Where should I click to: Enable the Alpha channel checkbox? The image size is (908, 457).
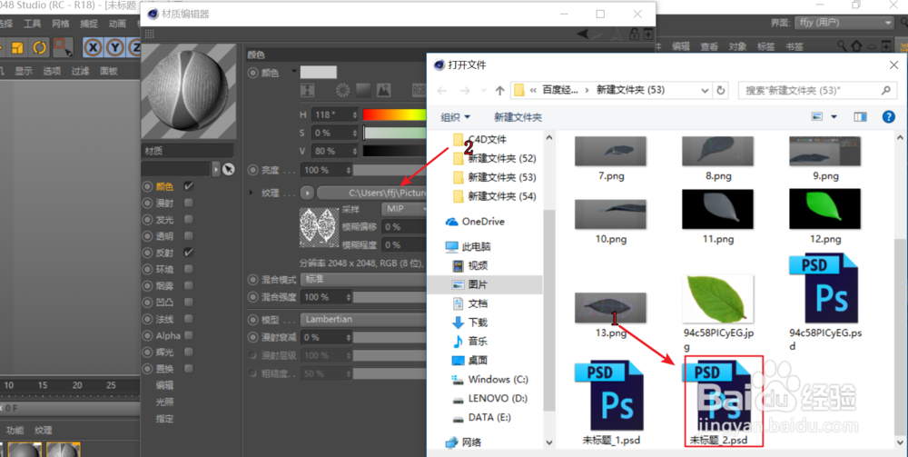click(x=189, y=335)
